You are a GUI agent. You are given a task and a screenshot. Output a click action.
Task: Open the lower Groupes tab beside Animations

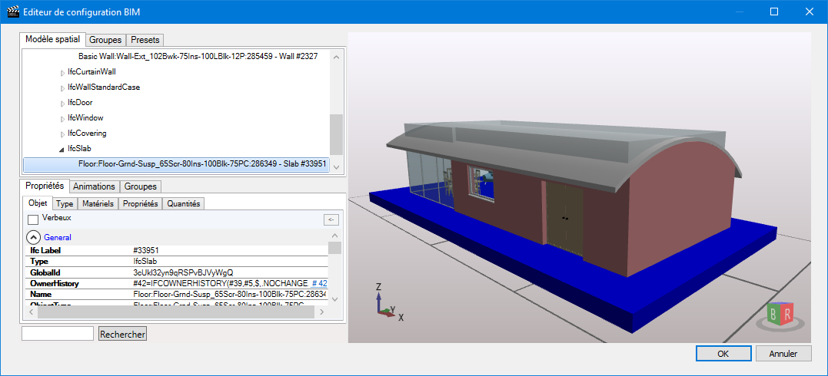(x=141, y=186)
